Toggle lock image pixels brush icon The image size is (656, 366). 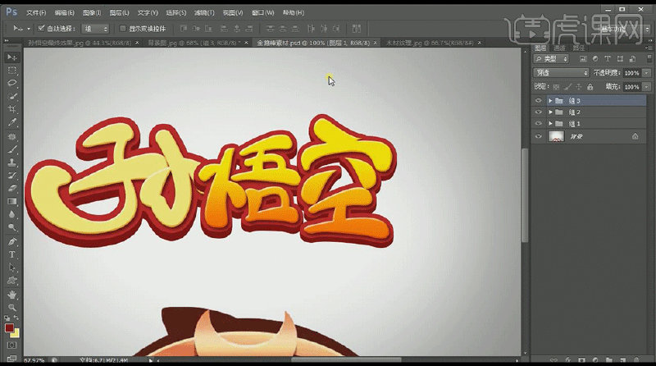pos(567,87)
